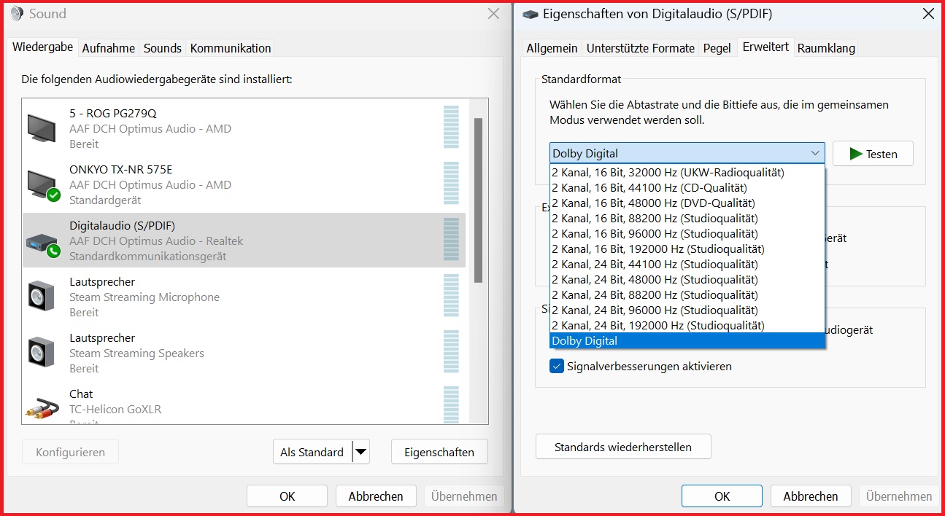Click the level meter of Digitalaudio (S/PDIF)
Screen dimensions: 945x516
click(x=452, y=241)
